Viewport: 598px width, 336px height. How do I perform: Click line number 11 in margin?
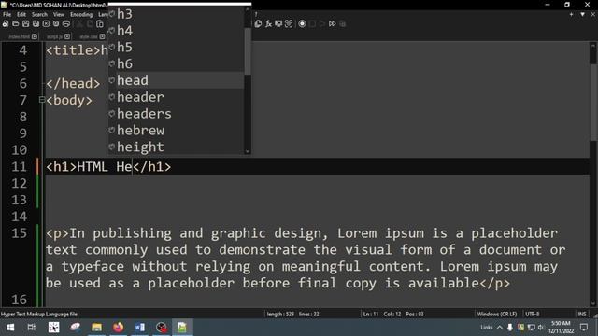pos(19,166)
